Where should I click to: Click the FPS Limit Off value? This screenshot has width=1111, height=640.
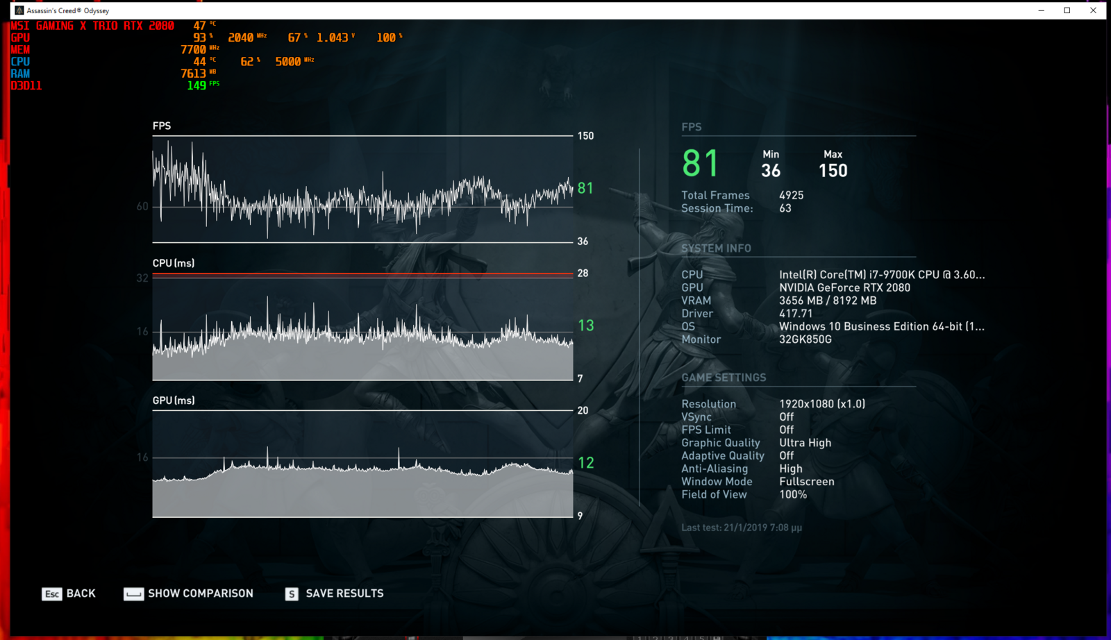click(x=786, y=430)
